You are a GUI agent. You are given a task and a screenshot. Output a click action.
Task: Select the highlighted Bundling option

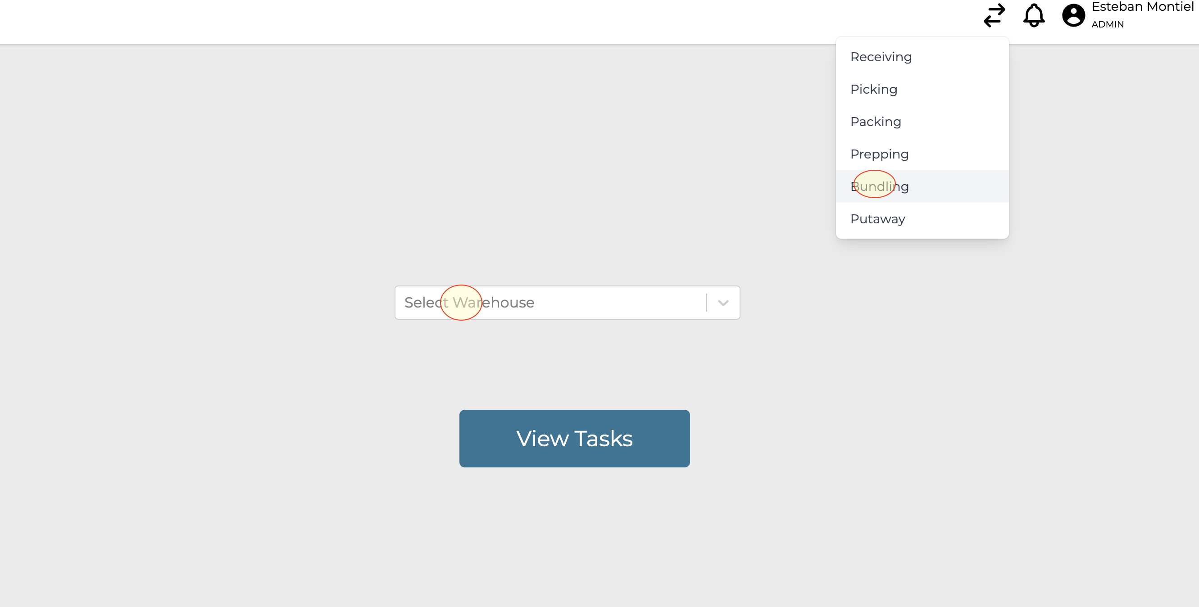(x=879, y=187)
